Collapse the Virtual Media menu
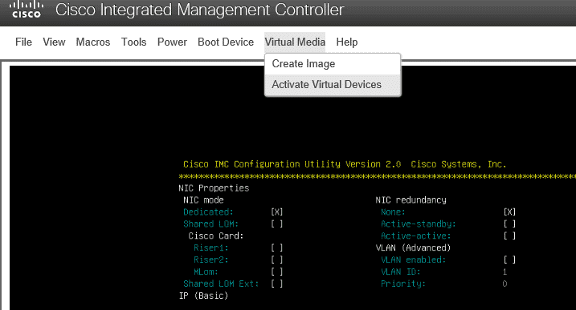 [x=295, y=42]
